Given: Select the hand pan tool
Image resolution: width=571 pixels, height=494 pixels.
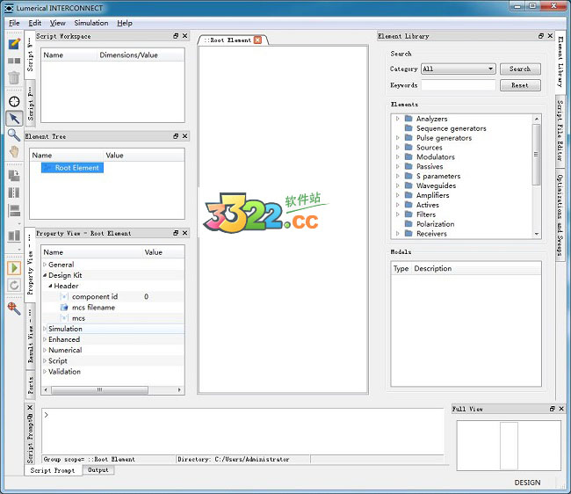Looking at the screenshot, I should pyautogui.click(x=14, y=151).
